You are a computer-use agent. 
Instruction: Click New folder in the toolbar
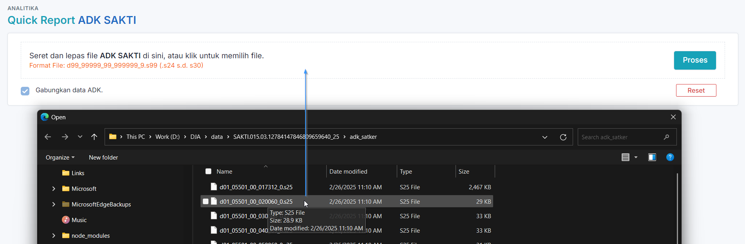click(103, 157)
